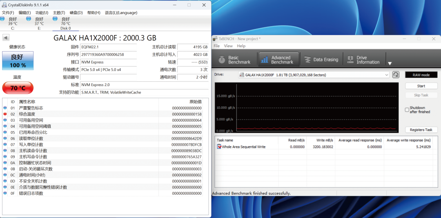The image size is (441, 218).
Task: Click the Registers Task button
Action: (421, 130)
